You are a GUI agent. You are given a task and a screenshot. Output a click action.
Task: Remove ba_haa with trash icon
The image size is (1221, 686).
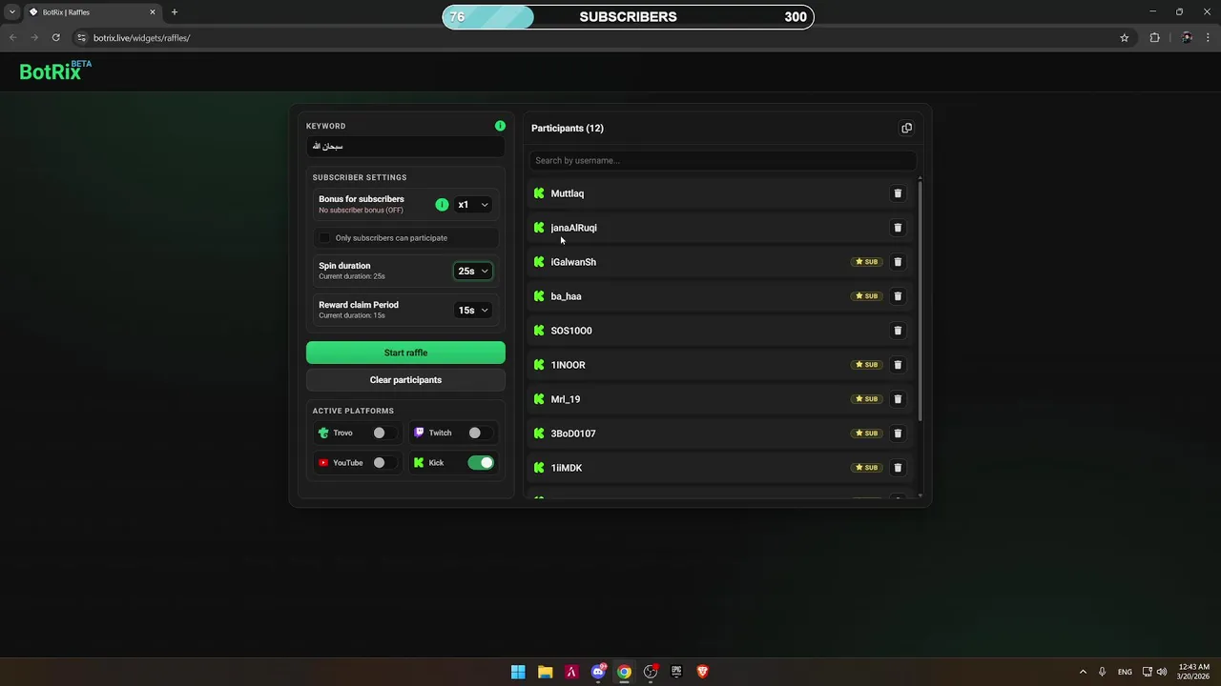point(898,296)
